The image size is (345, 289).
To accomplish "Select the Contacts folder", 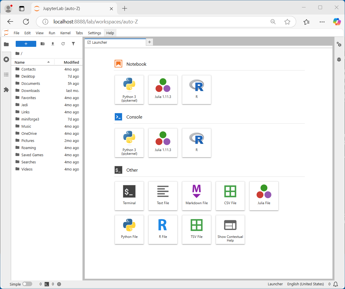I will pos(47,69).
